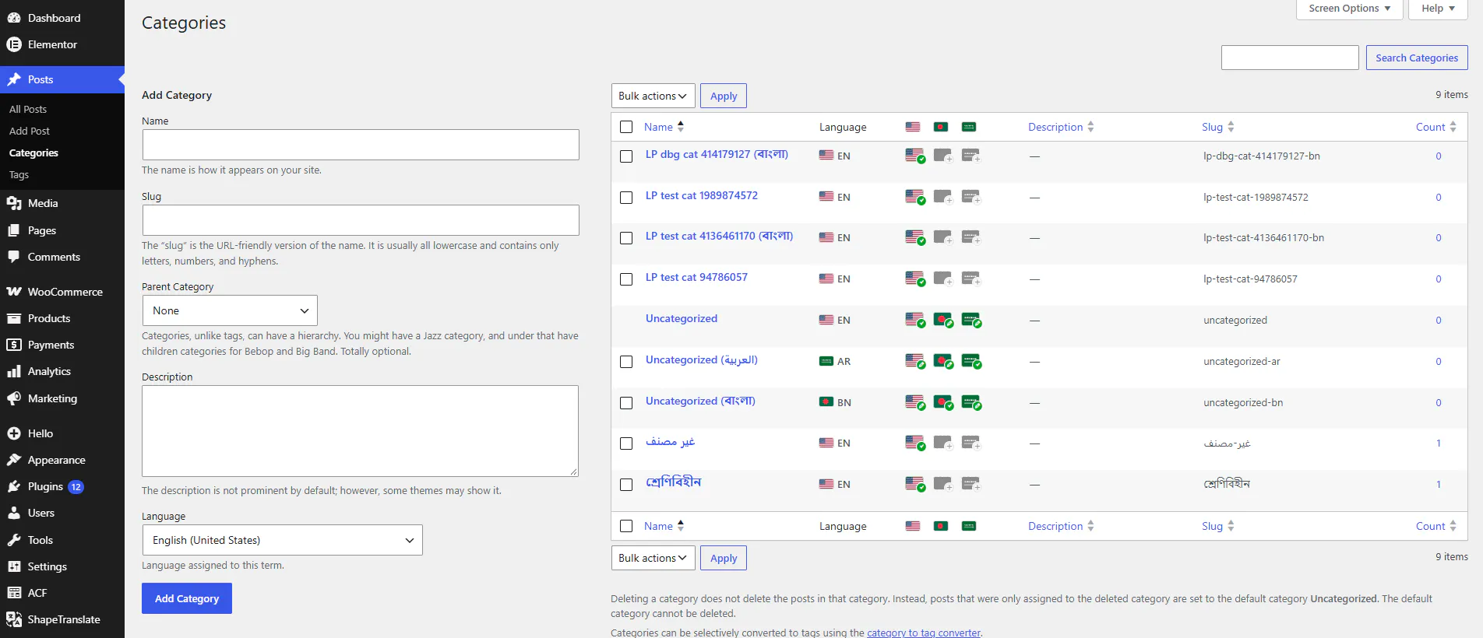Add Arabic translation for the শ্রেণিবিহীন category
This screenshot has height=638, width=1483.
pyautogui.click(x=971, y=484)
